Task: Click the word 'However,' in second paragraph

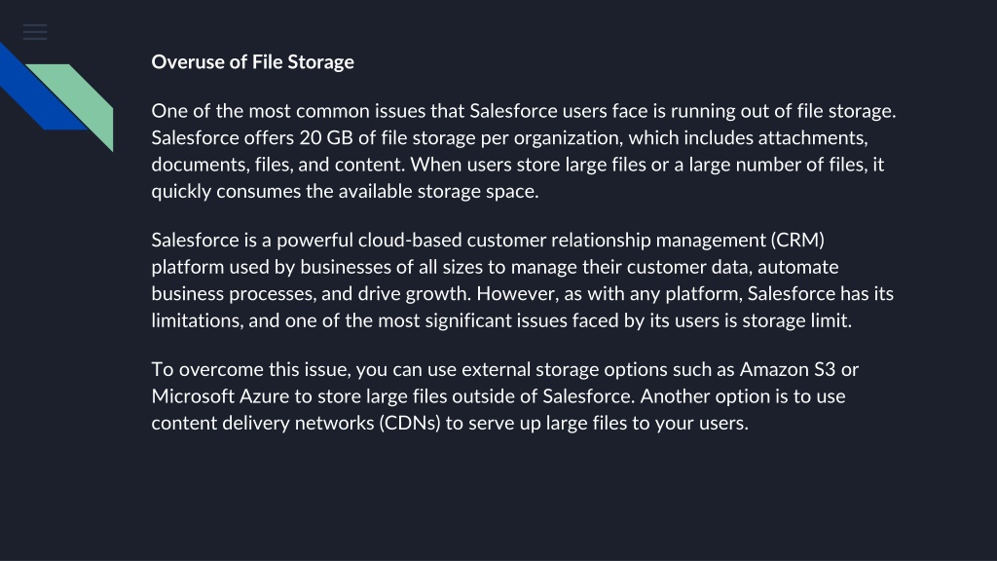Action: pos(514,294)
